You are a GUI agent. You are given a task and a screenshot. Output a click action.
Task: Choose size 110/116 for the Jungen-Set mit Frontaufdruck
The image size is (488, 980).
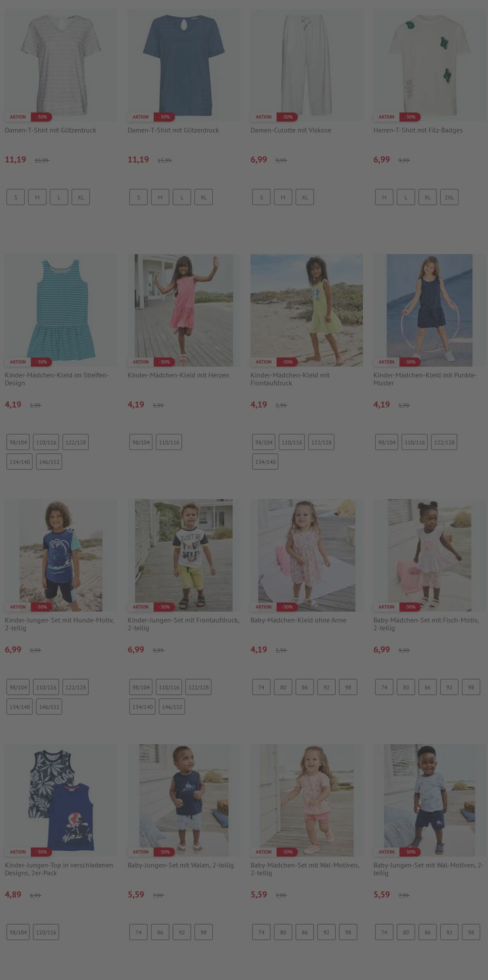(169, 687)
